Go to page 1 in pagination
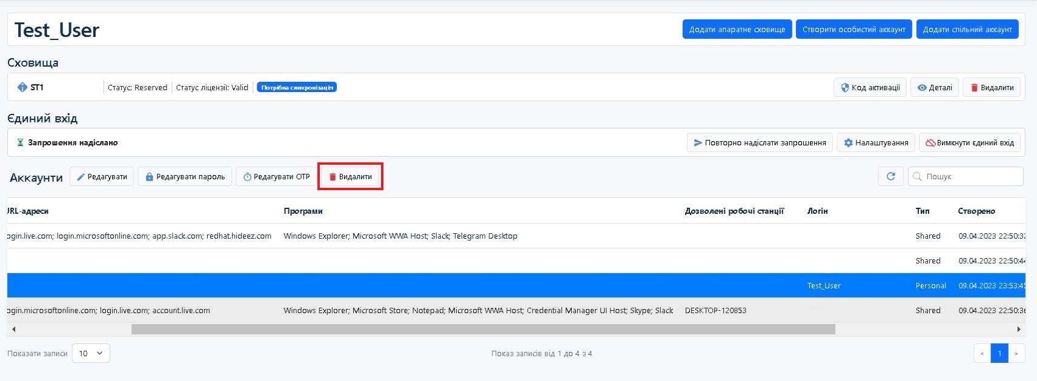1037x381 pixels. [x=999, y=353]
